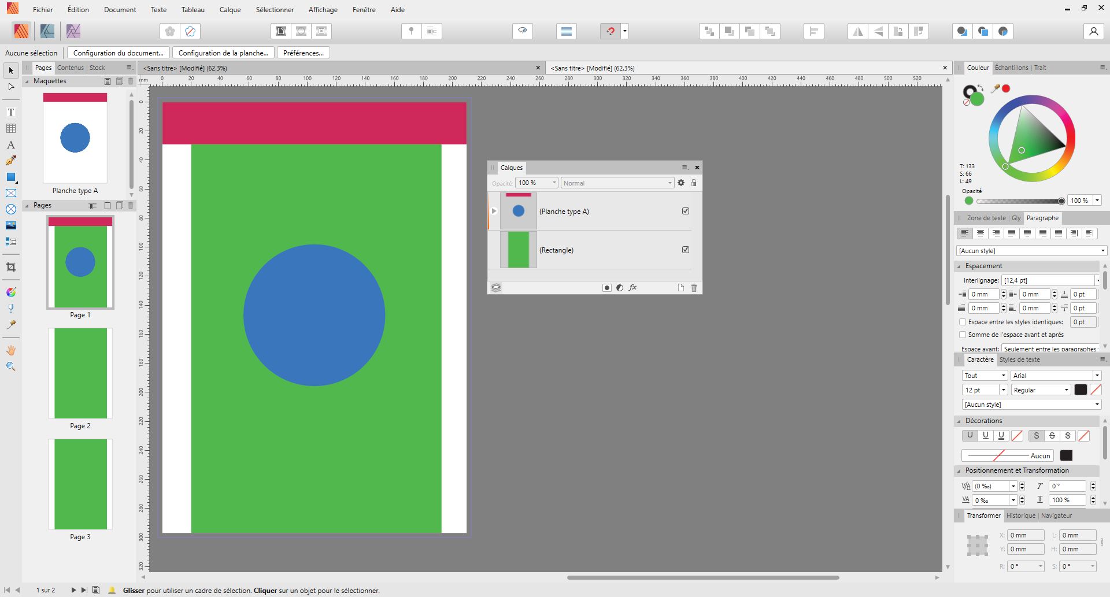Select the Crop tool

10,267
